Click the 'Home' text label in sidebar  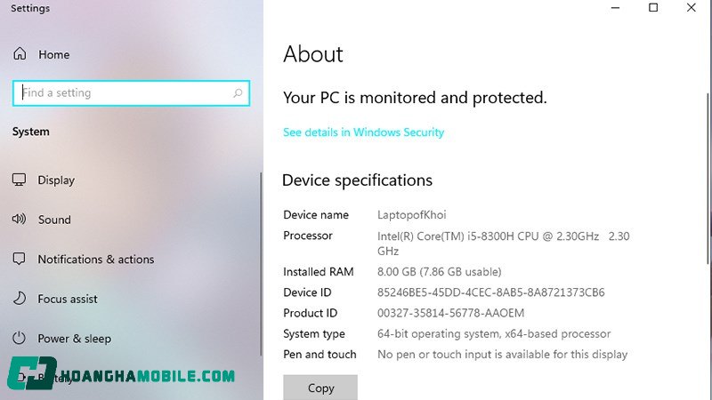[x=53, y=54]
